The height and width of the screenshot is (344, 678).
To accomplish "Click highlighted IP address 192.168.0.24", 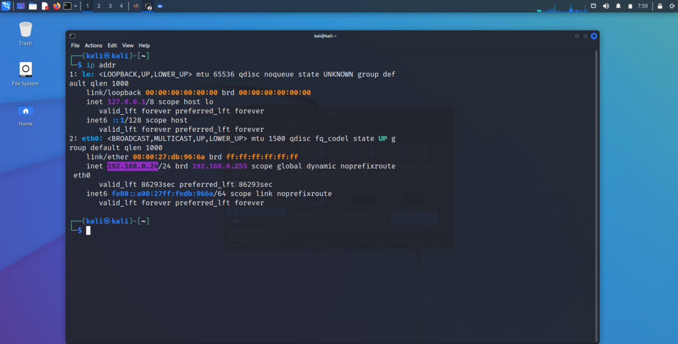I will click(132, 166).
